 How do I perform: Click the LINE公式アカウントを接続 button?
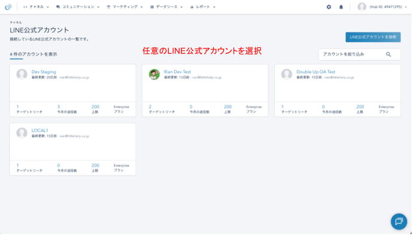(x=373, y=37)
